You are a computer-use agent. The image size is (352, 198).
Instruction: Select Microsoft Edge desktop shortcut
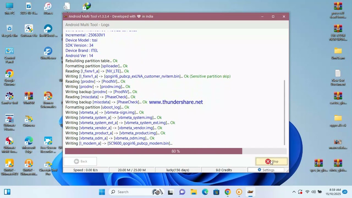click(x=29, y=145)
